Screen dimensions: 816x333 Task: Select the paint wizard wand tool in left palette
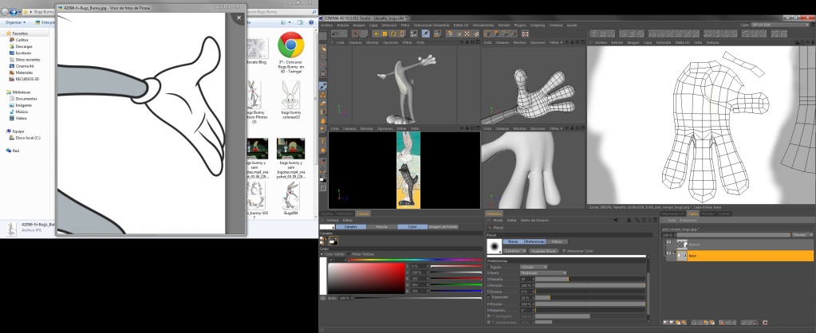tap(323, 49)
